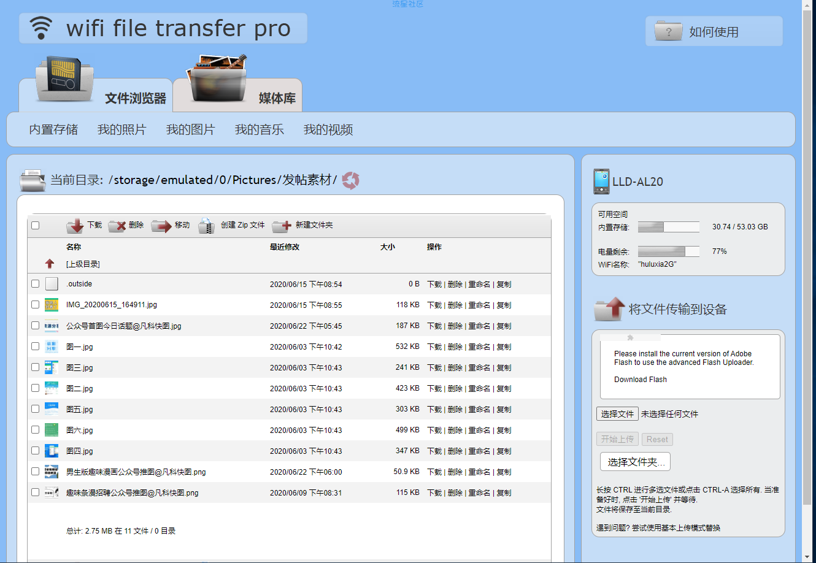816x563 pixels.
Task: Open file name 图四.jpg
Action: click(x=80, y=451)
